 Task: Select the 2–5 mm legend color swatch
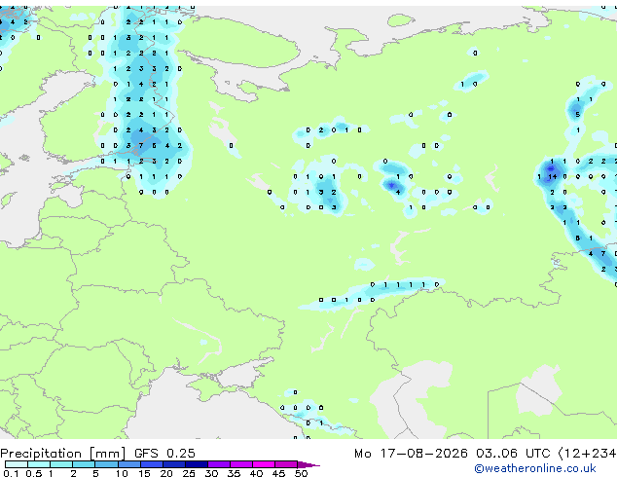[84, 464]
